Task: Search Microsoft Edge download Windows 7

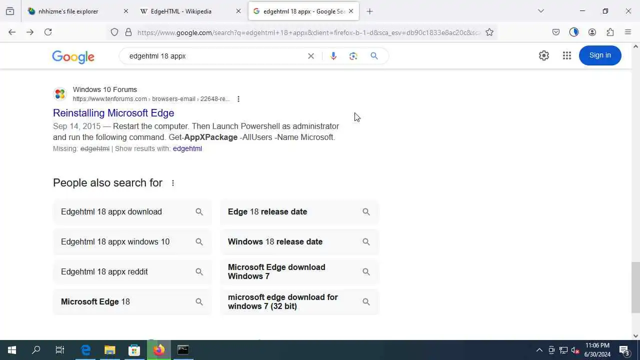Action: pos(299,272)
